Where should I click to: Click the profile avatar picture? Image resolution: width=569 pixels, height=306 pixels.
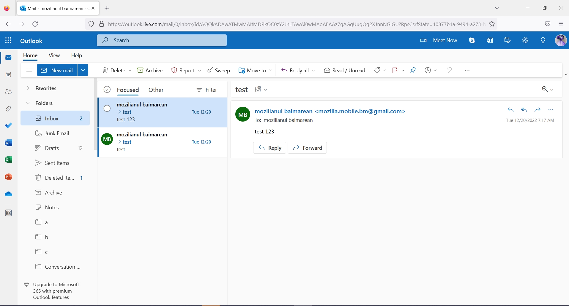pos(561,40)
